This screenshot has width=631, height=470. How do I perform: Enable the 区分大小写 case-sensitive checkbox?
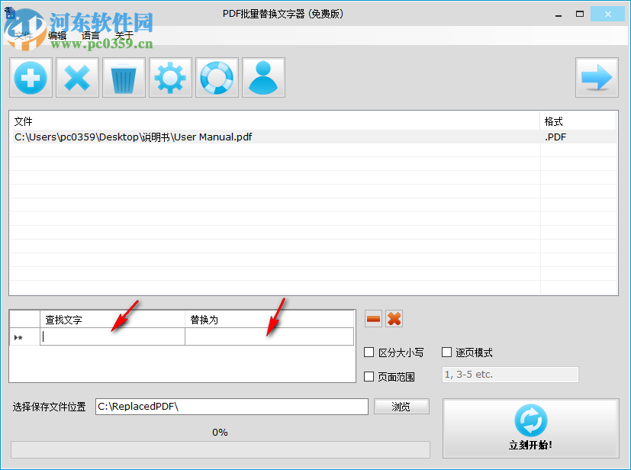point(369,352)
